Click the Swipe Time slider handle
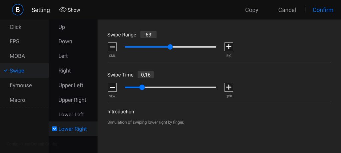 (142, 87)
